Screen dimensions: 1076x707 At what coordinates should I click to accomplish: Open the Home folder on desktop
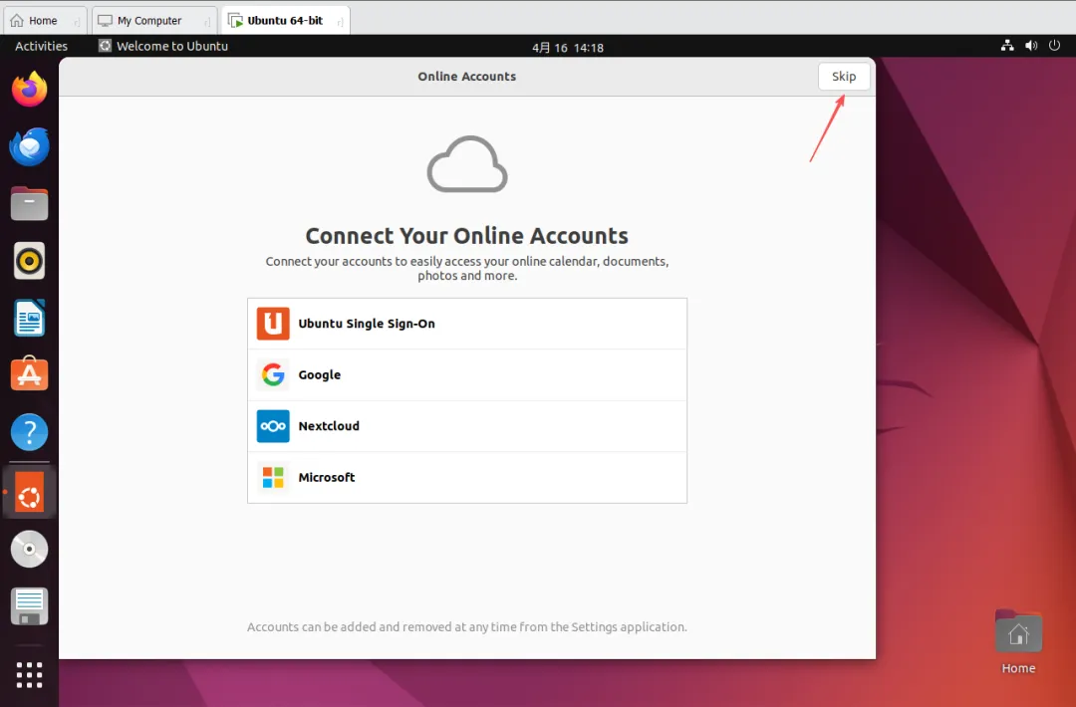pyautogui.click(x=1018, y=642)
